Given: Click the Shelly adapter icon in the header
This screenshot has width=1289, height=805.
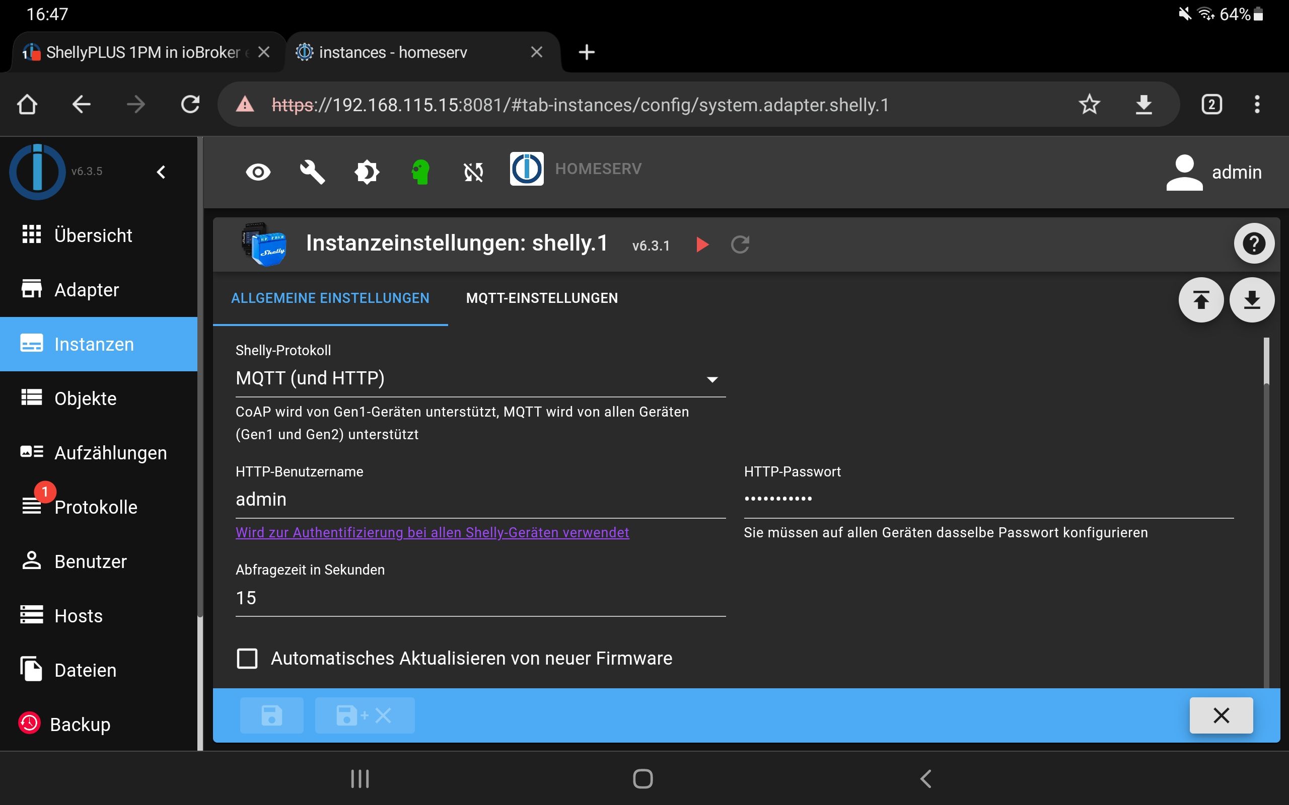Looking at the screenshot, I should pyautogui.click(x=264, y=245).
